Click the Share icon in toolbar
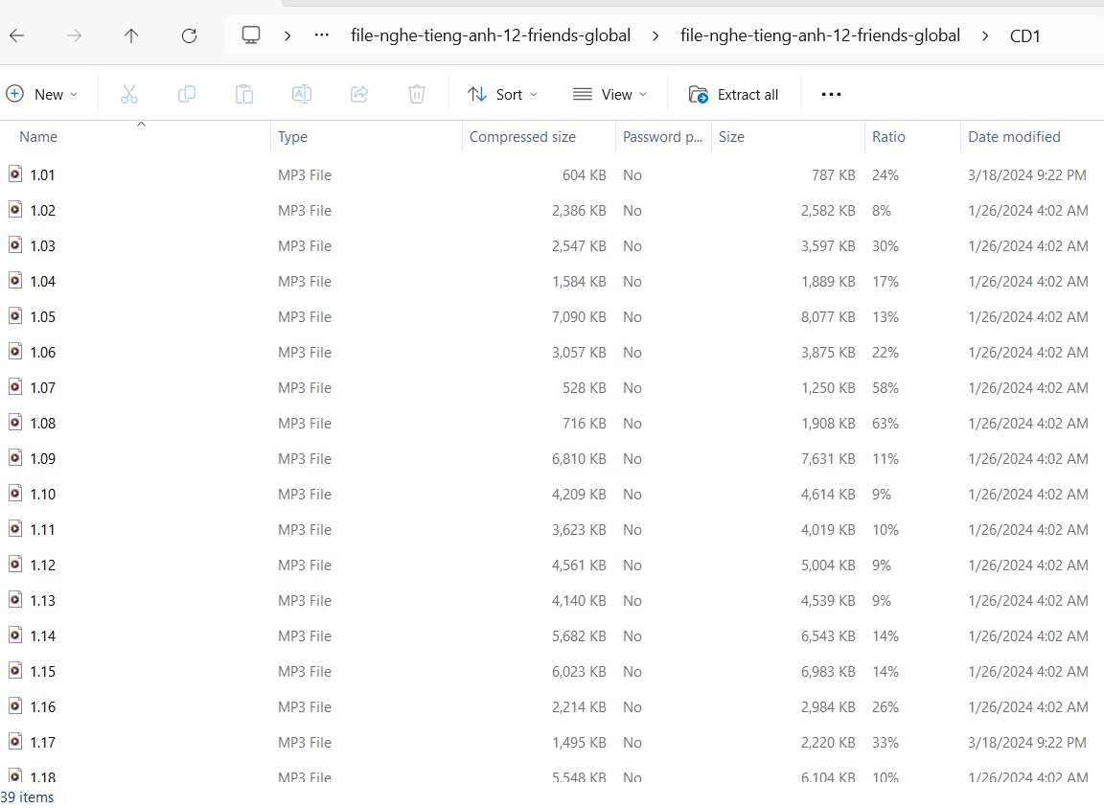Screen dimensions: 1104x808 [x=359, y=94]
